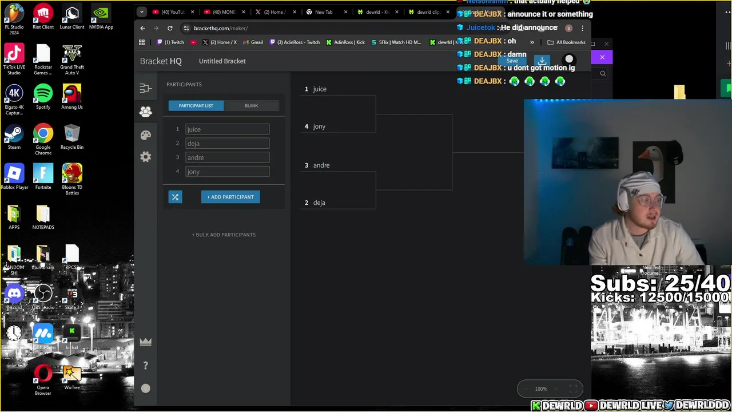Open the APPS folder on desktop
The height and width of the screenshot is (412, 732).
point(14,217)
